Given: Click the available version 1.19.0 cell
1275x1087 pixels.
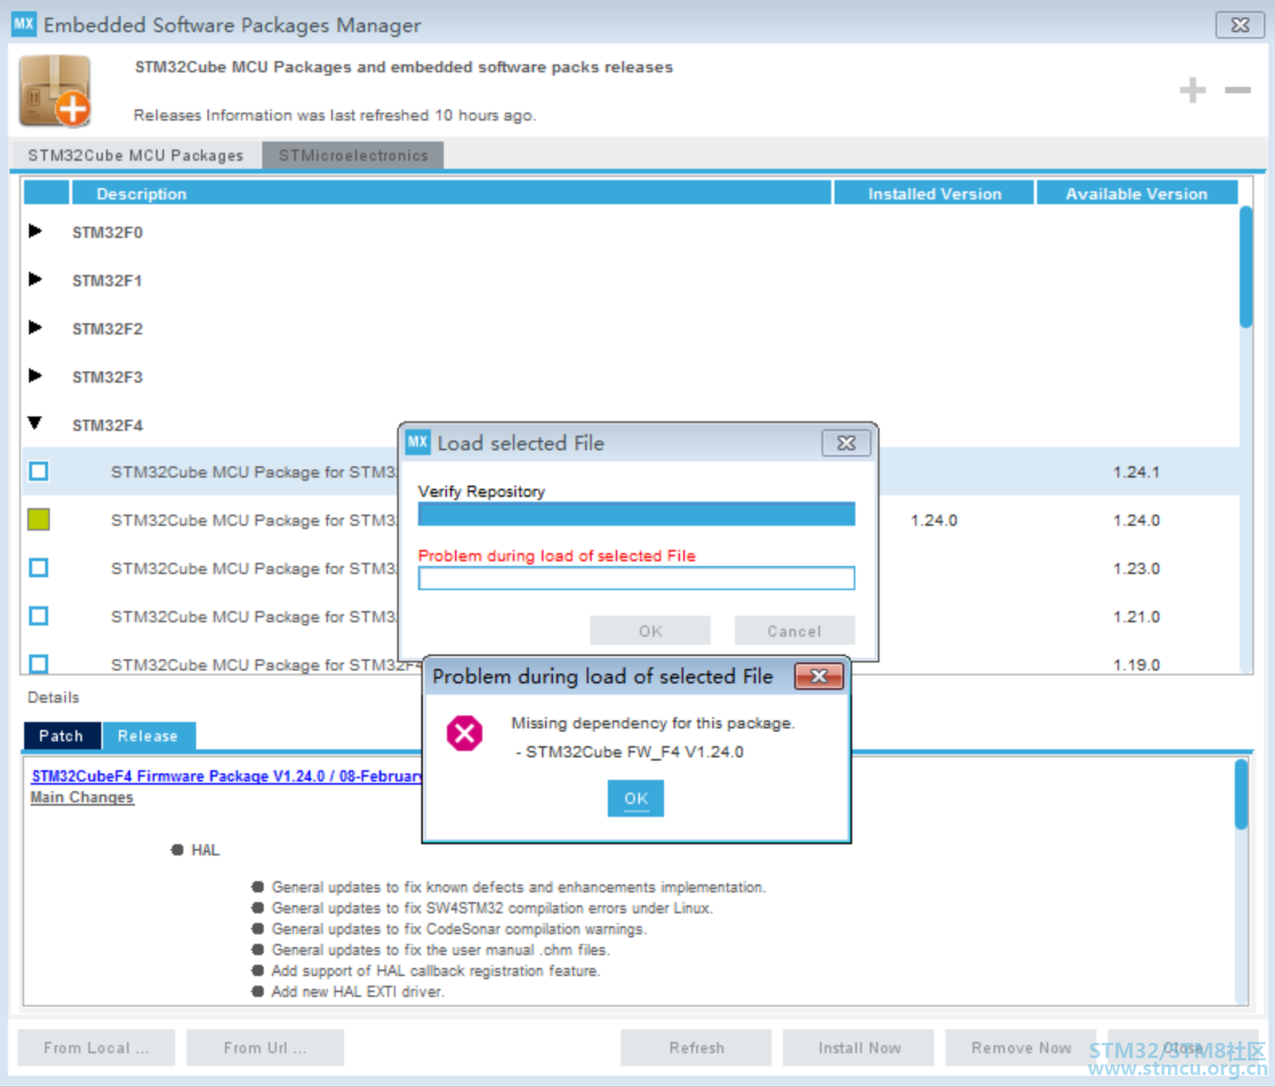Looking at the screenshot, I should pos(1137,665).
